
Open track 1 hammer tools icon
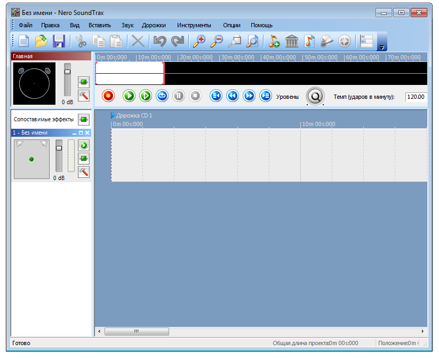(84, 172)
